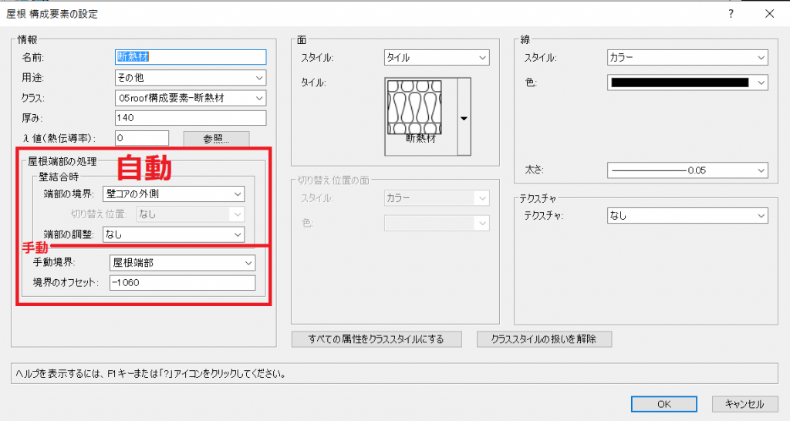Expand the クラス dropdown list
Screen dimensions: 790x421
(190, 98)
